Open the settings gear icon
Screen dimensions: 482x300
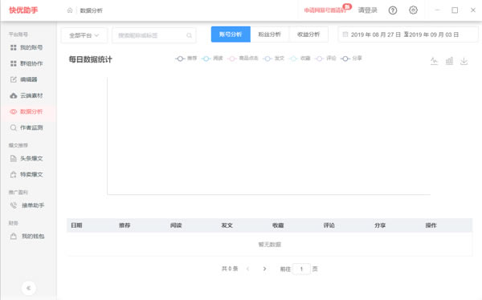click(413, 10)
